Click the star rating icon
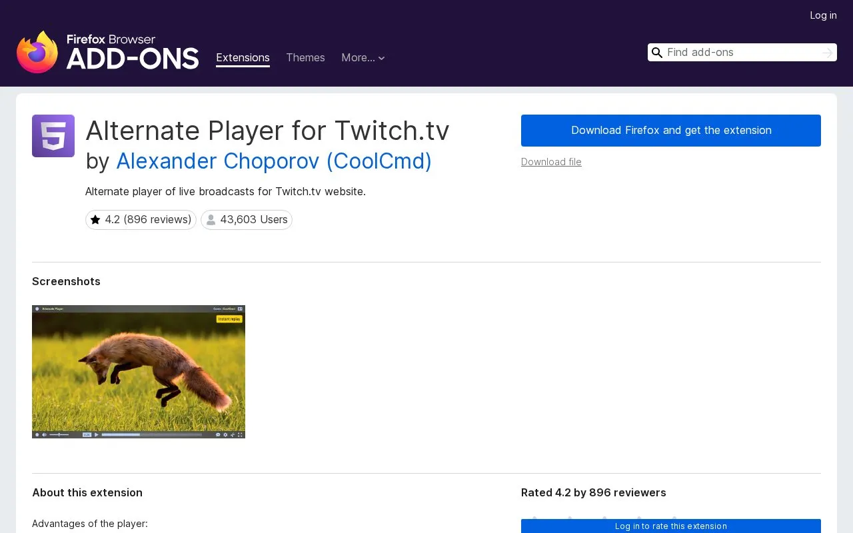Image resolution: width=853 pixels, height=533 pixels. click(x=95, y=220)
